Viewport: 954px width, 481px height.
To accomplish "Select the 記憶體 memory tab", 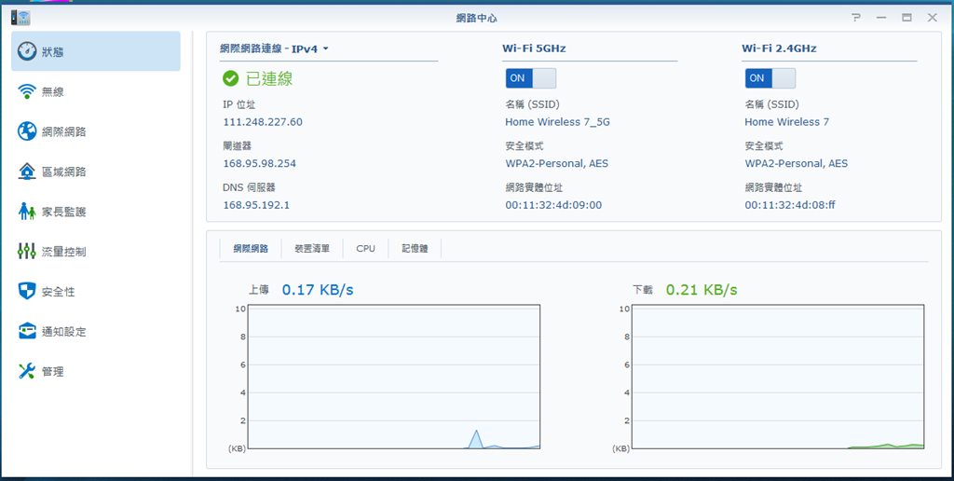I will (x=415, y=249).
